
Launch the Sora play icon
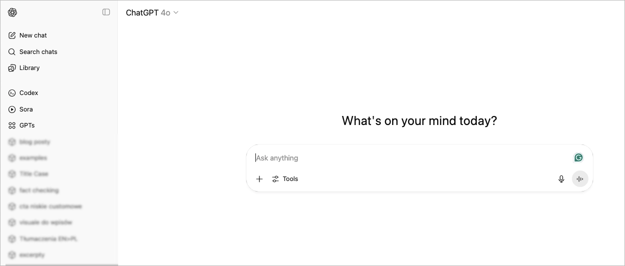(12, 109)
